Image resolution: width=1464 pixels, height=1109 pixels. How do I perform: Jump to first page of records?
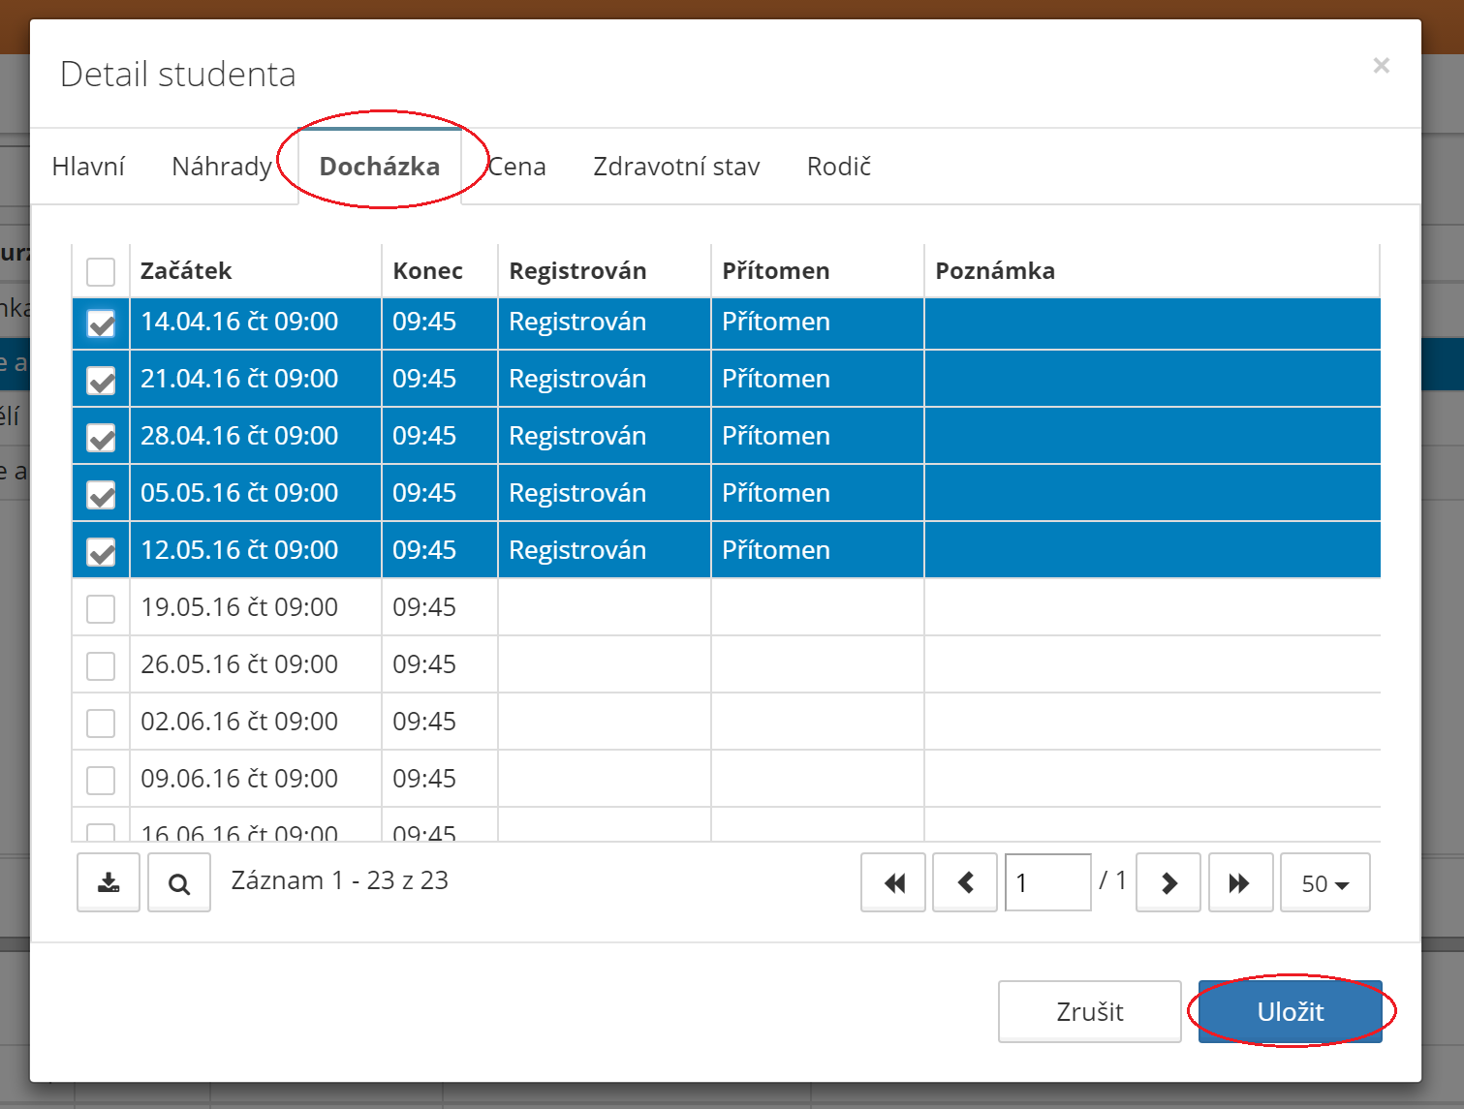tap(893, 882)
